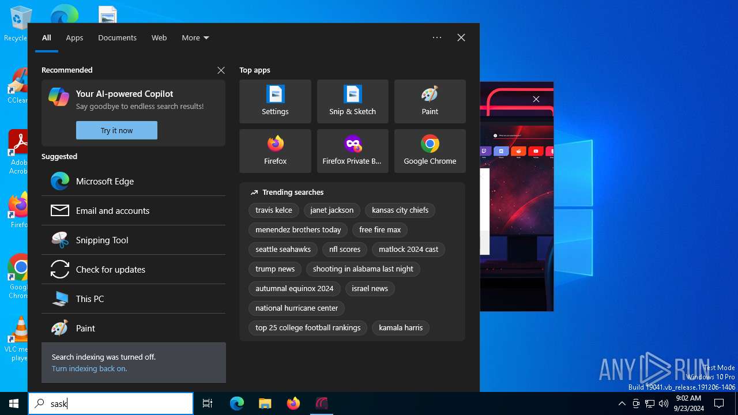Switch to the Documents tab

pyautogui.click(x=117, y=37)
